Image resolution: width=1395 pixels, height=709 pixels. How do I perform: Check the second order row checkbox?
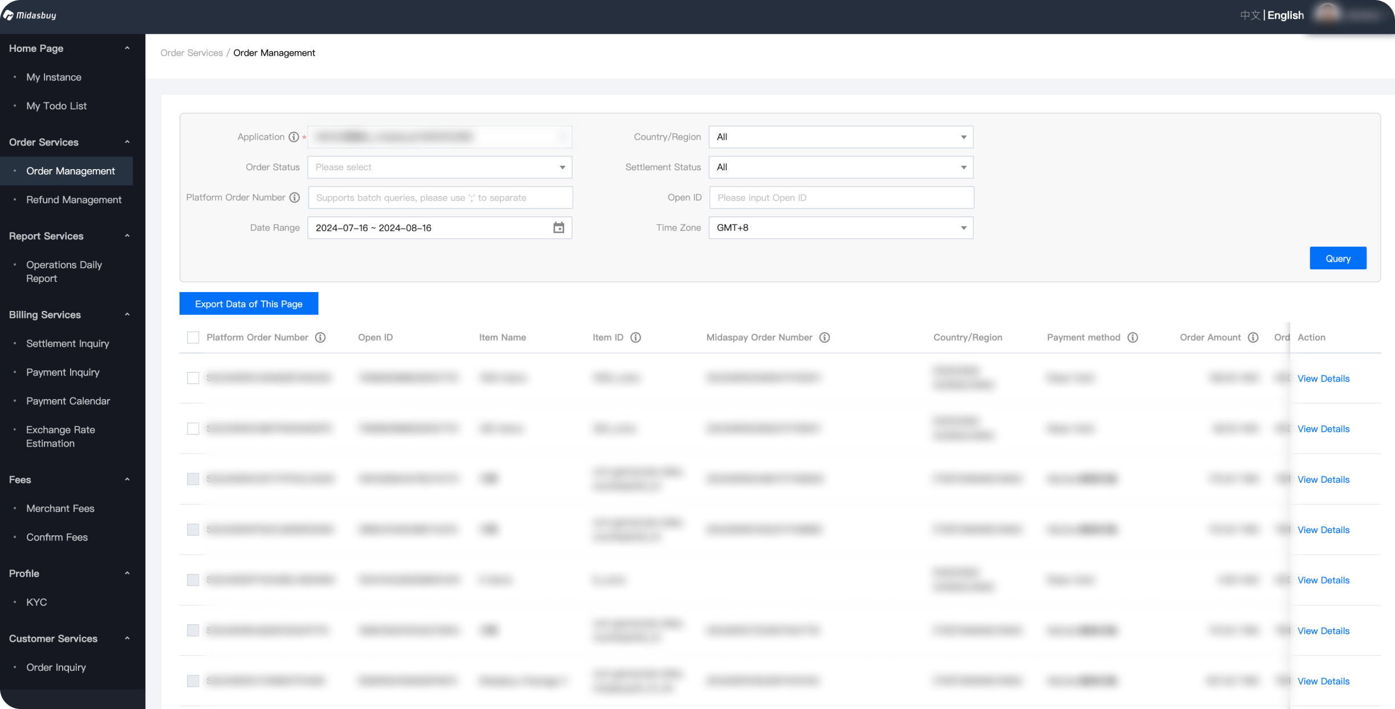coord(193,429)
